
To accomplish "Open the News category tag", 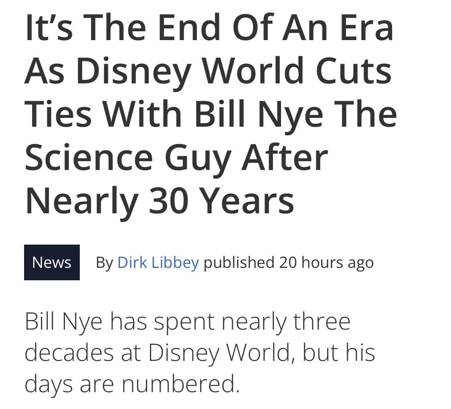I will click(52, 262).
